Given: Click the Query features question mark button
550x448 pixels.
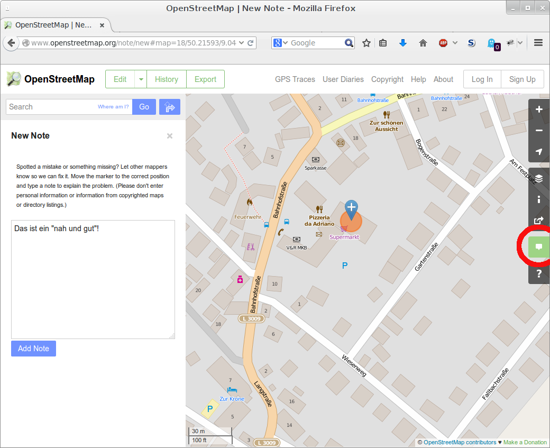Looking at the screenshot, I should point(539,273).
